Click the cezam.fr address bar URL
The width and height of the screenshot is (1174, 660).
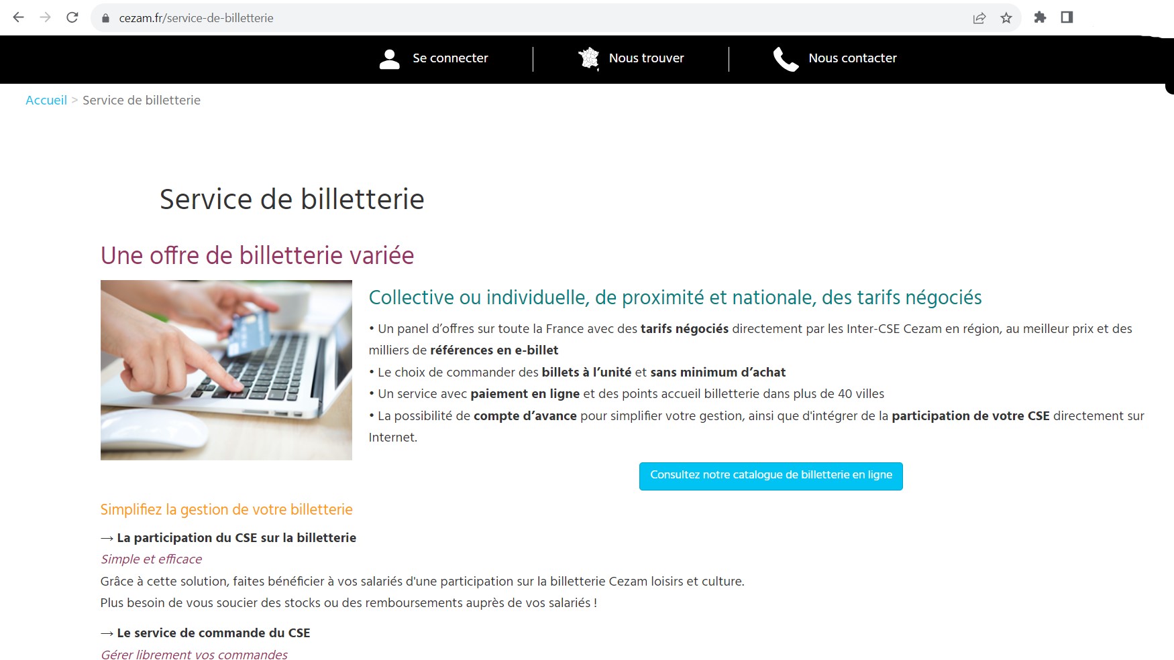(x=196, y=18)
